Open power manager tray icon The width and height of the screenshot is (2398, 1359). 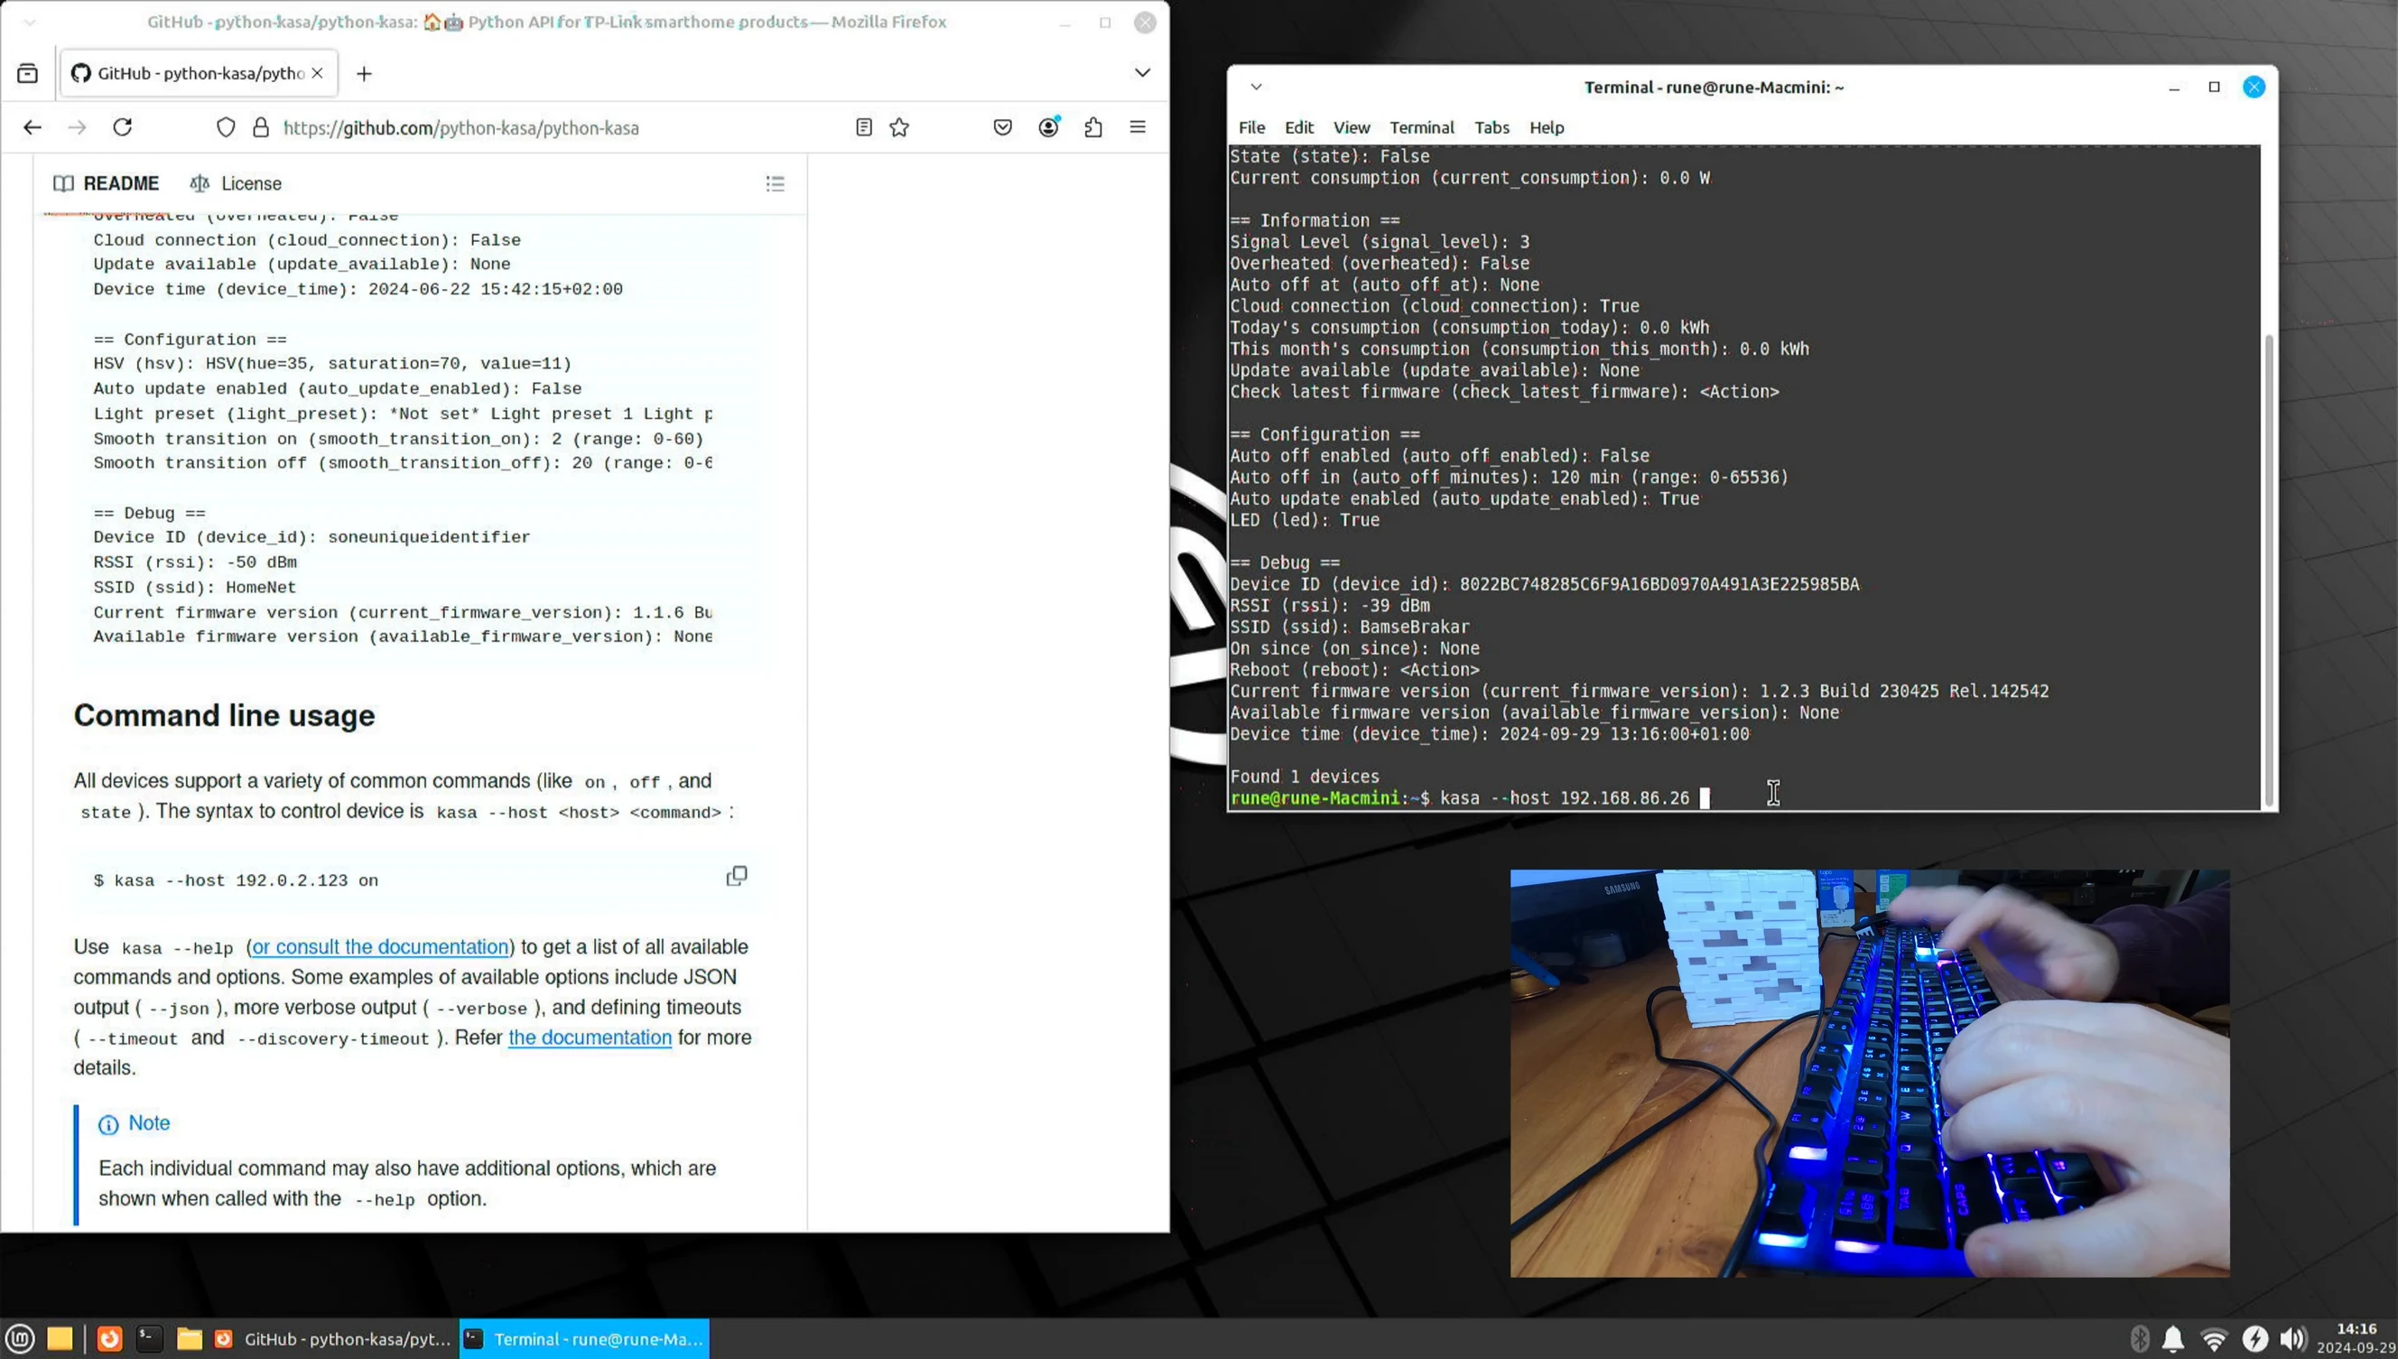(2255, 1338)
